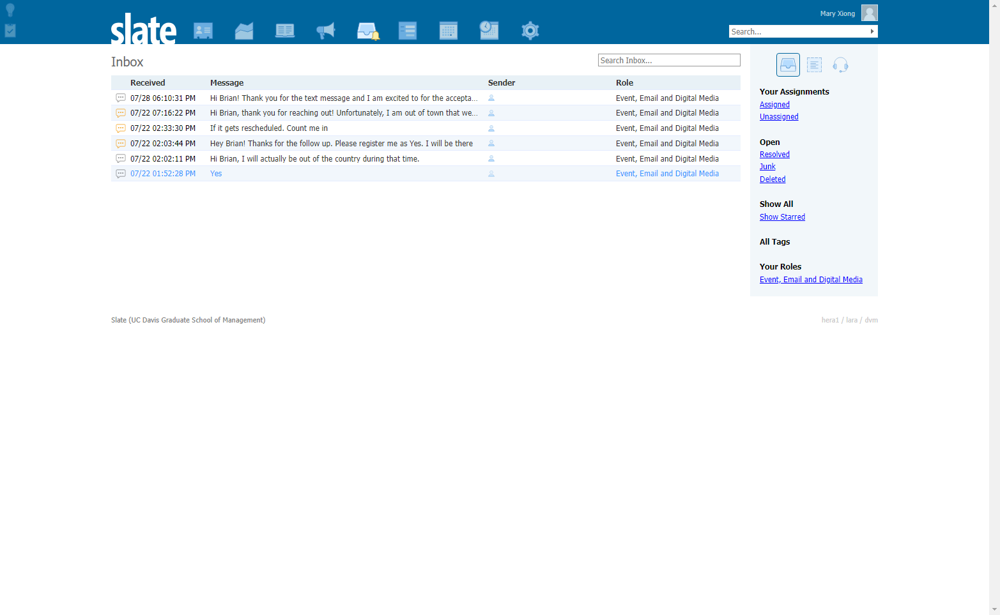Click the slate logo
Screen dimensions: 1000x615
click(143, 29)
